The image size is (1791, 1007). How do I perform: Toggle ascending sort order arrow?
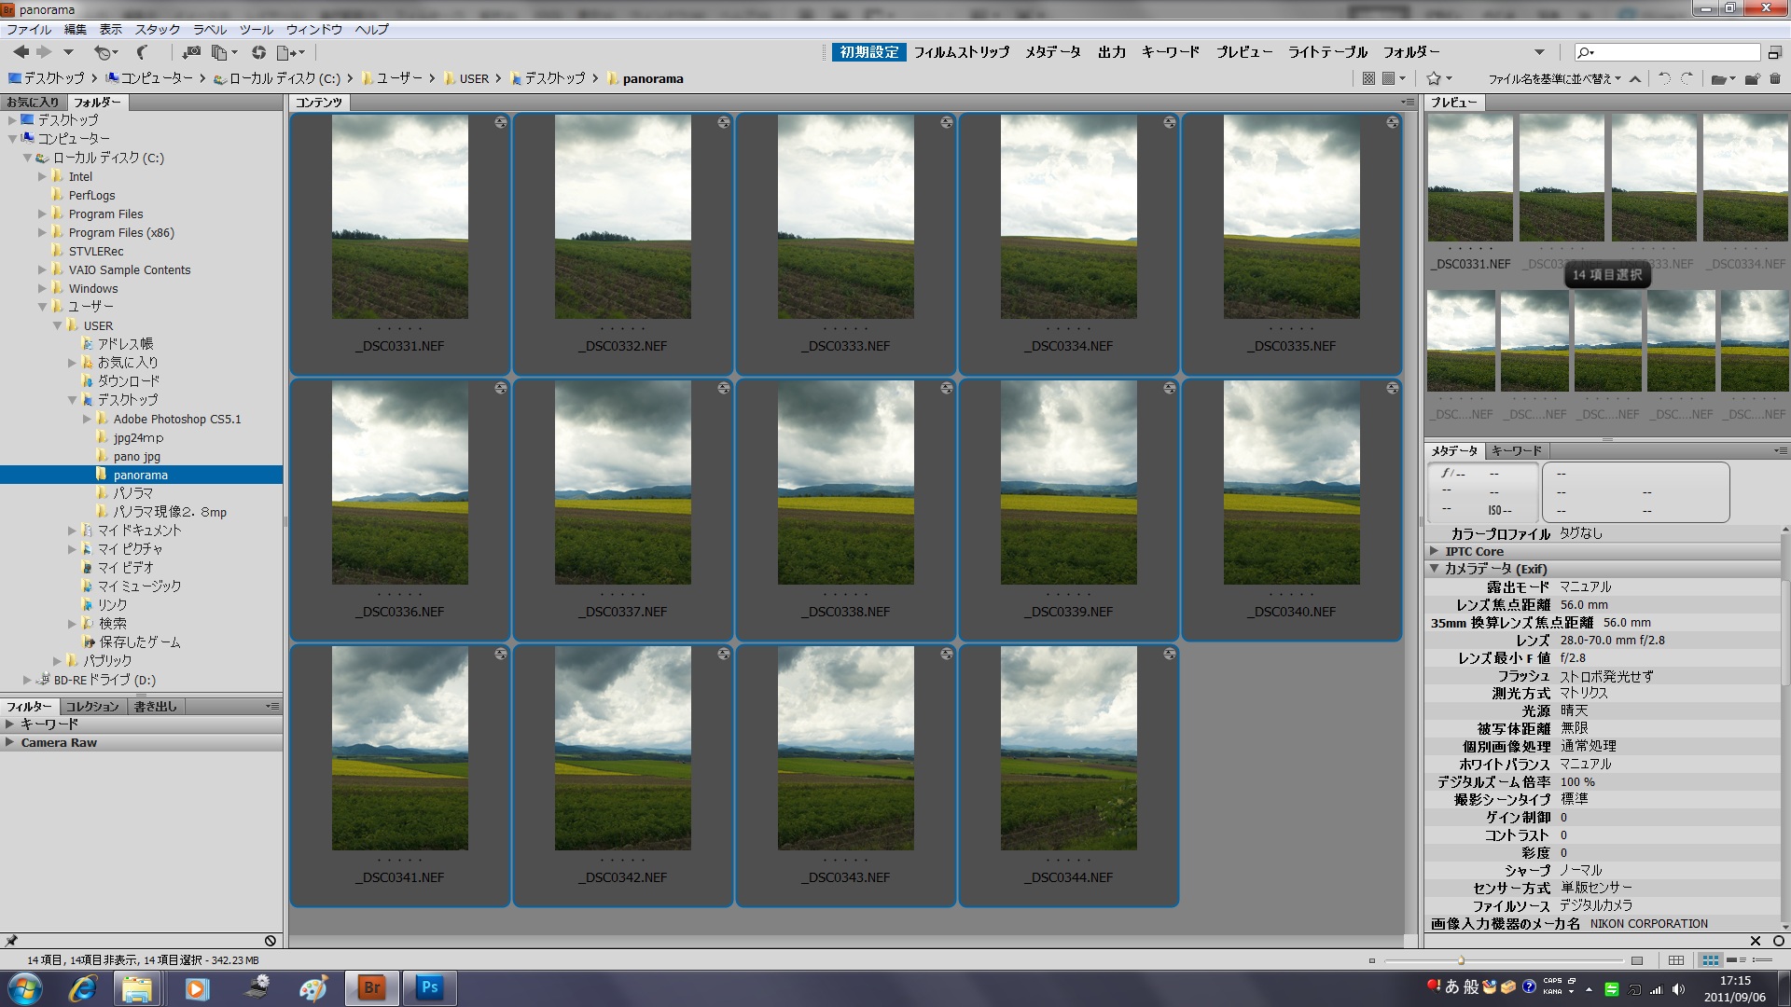tap(1635, 79)
